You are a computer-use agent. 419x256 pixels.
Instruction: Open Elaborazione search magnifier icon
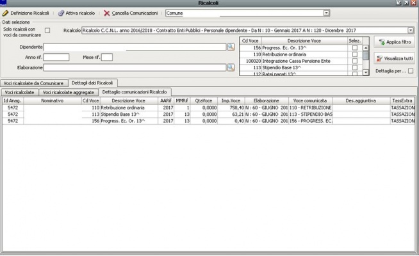coord(231,67)
